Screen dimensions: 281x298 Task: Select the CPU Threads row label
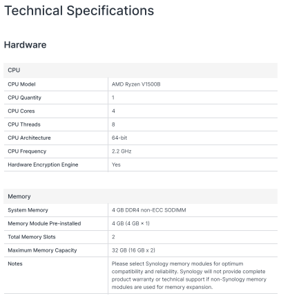click(24, 124)
